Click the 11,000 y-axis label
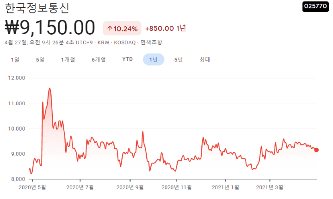This screenshot has width=333, height=199. [17, 103]
